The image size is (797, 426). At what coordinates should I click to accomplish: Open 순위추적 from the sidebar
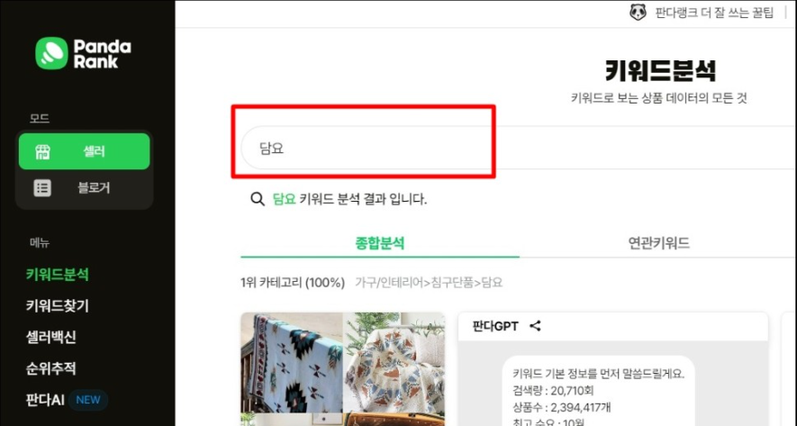pyautogui.click(x=50, y=368)
